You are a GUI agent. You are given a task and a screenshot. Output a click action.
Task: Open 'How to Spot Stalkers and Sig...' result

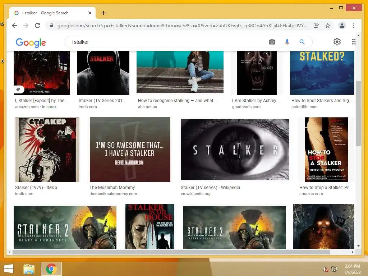coord(322,101)
